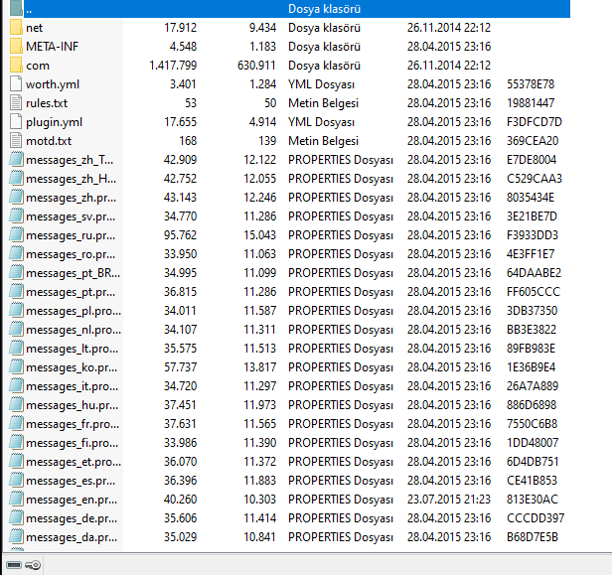Viewport: 612px width, 575px height.
Task: Select the messages_en.pr... file name
Action: tap(72, 500)
